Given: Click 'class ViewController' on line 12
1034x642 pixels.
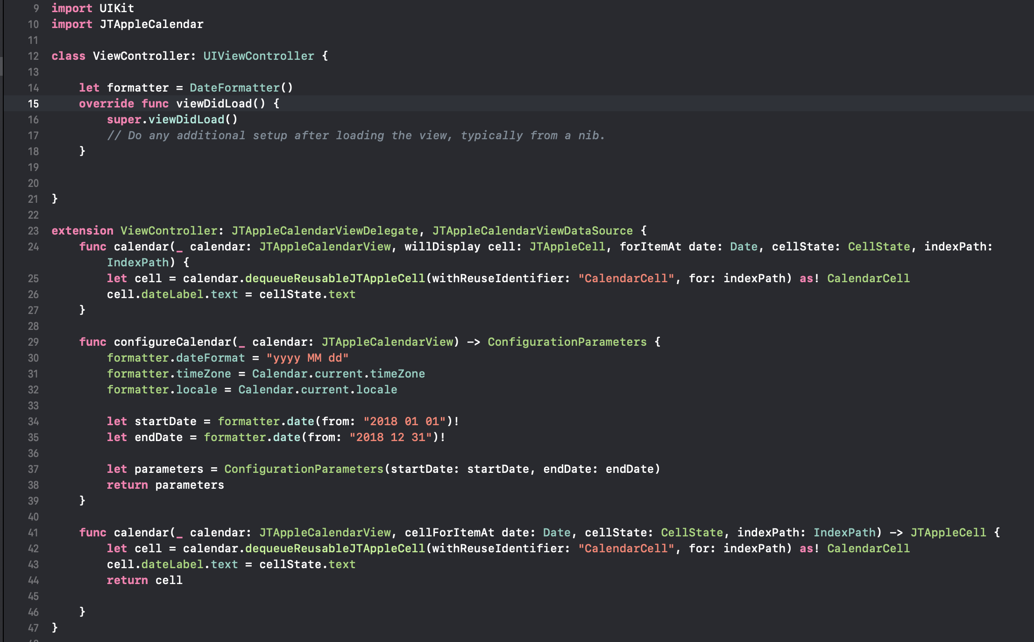Looking at the screenshot, I should click(x=120, y=56).
